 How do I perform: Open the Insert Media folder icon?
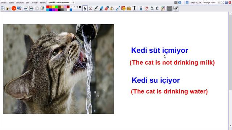pos(129,8)
